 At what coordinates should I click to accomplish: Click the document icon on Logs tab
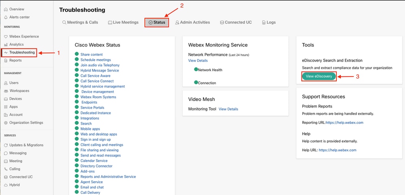point(264,23)
